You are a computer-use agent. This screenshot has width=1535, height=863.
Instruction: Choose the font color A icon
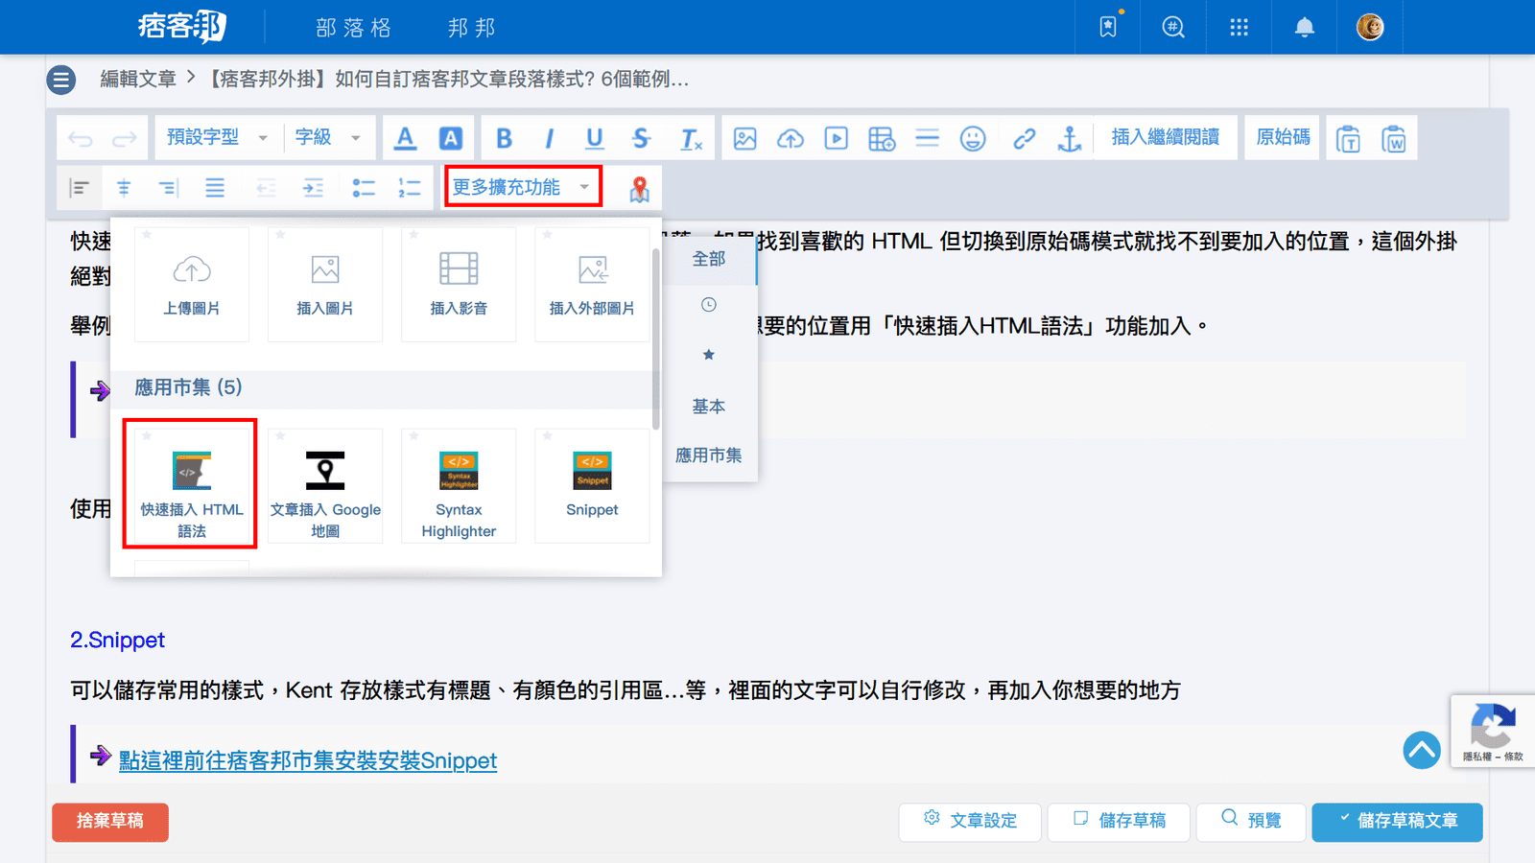405,139
